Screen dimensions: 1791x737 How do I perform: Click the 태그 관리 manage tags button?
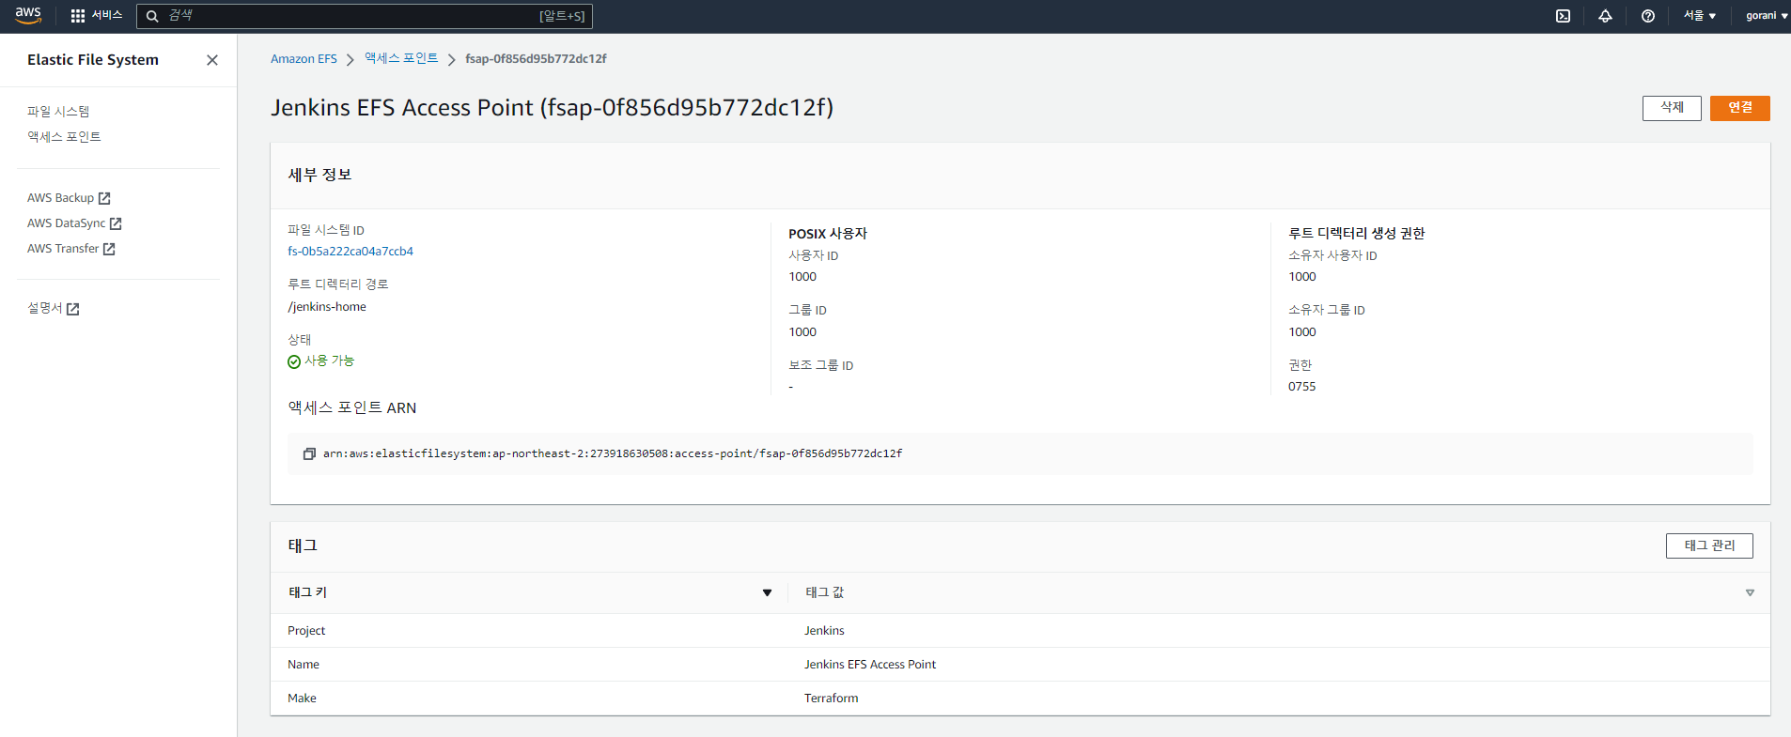click(1709, 545)
